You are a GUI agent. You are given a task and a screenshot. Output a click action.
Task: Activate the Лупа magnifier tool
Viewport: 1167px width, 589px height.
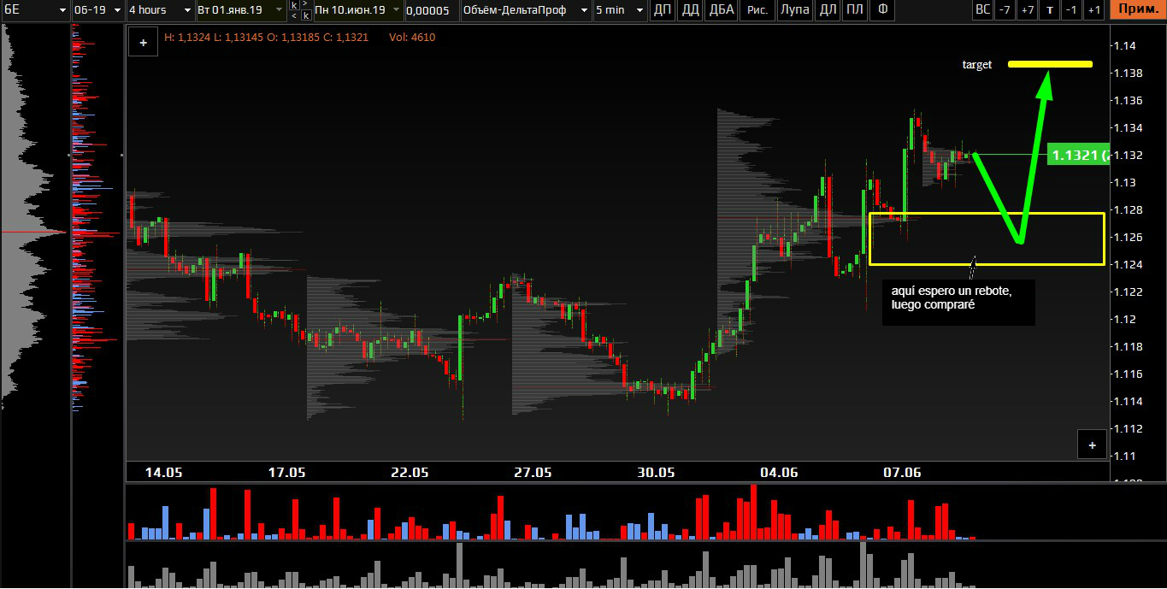point(795,10)
